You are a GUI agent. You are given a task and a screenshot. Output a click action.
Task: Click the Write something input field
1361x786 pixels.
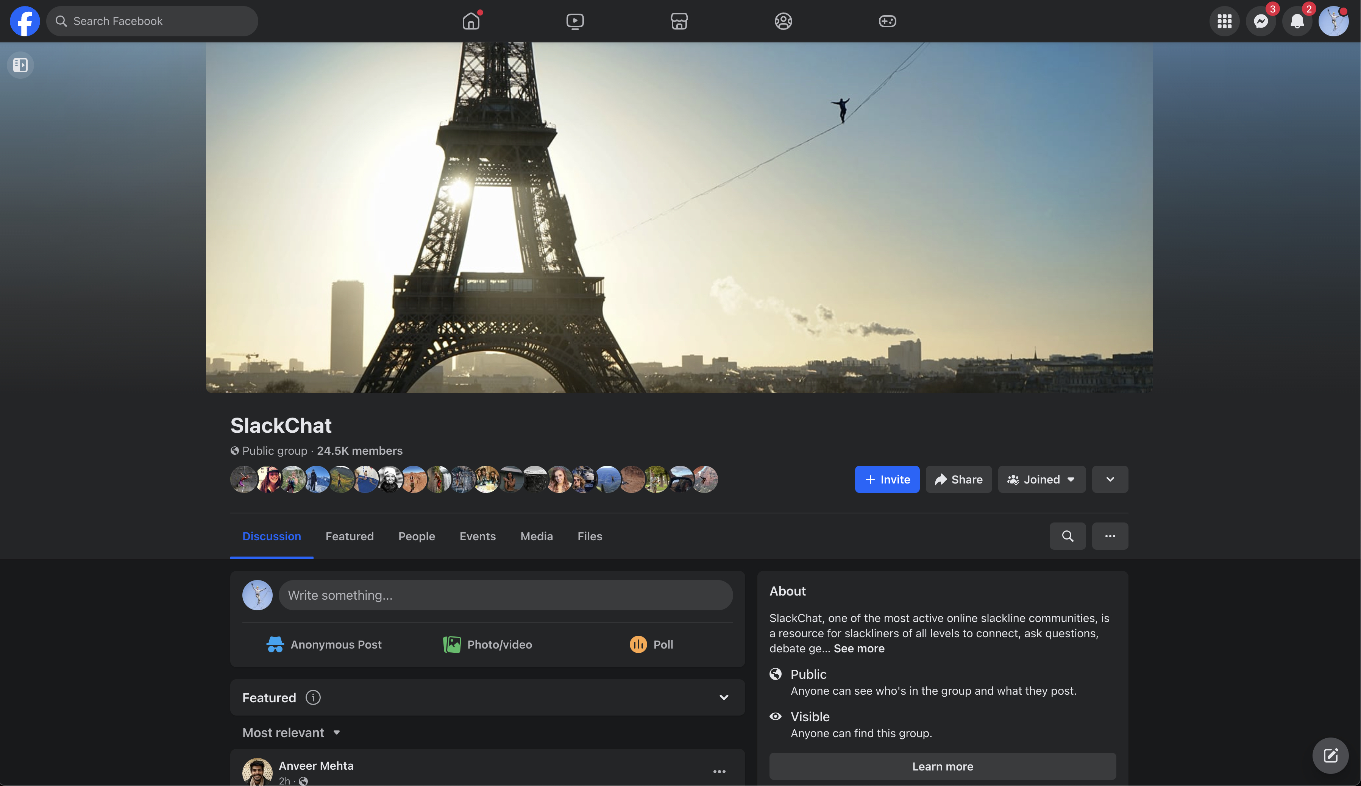tap(505, 596)
